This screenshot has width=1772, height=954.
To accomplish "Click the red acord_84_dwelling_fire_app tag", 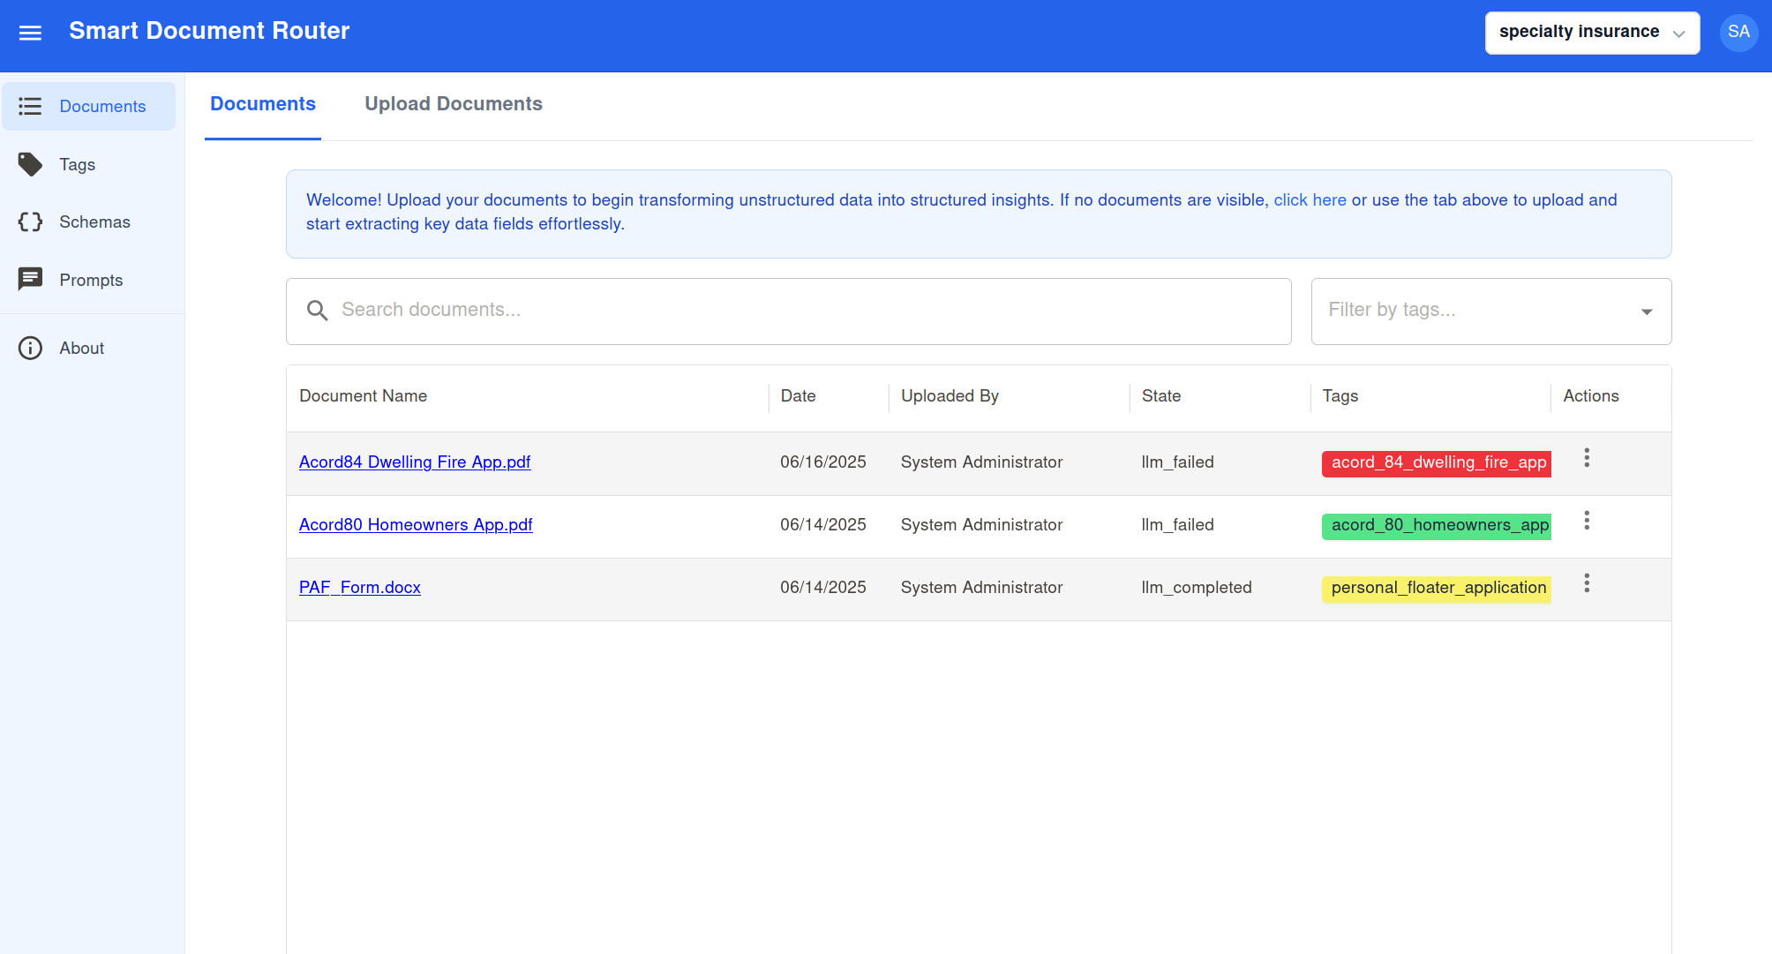I will 1436,463.
